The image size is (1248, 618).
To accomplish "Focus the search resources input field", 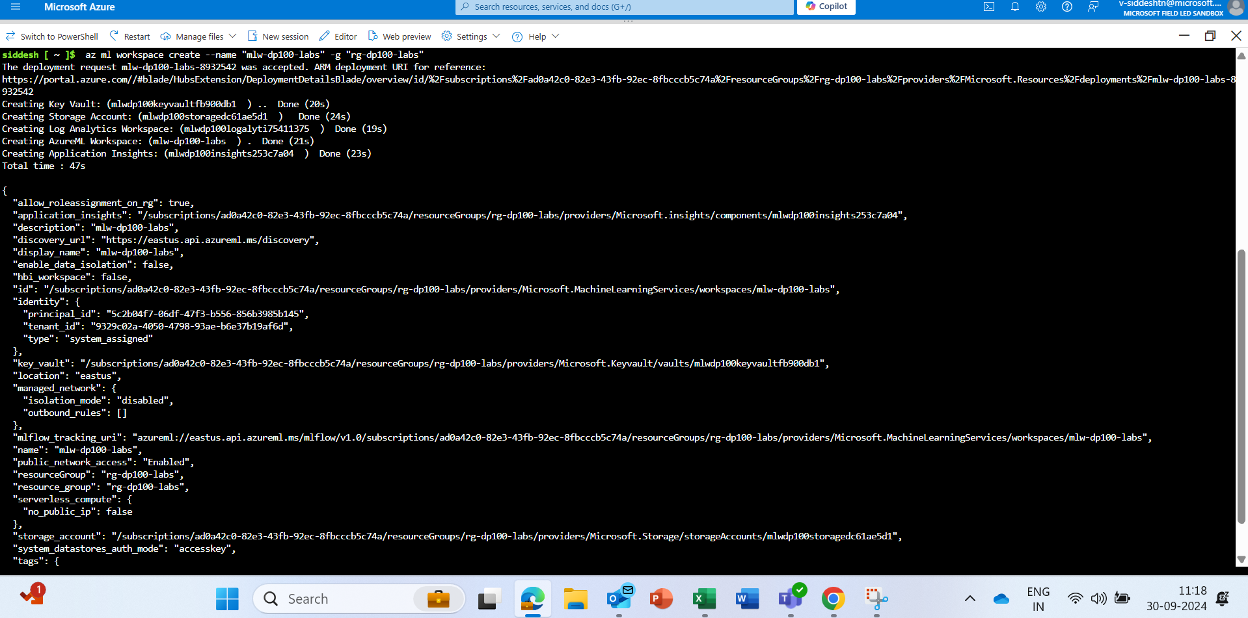I will 625,6.
